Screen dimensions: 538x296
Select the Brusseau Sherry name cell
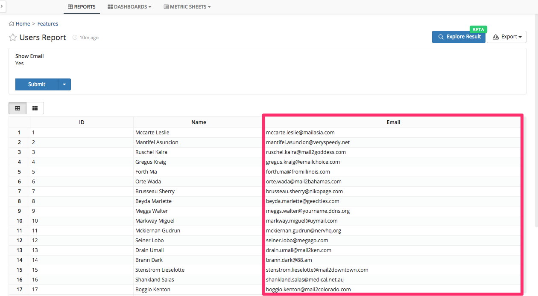coord(155,192)
